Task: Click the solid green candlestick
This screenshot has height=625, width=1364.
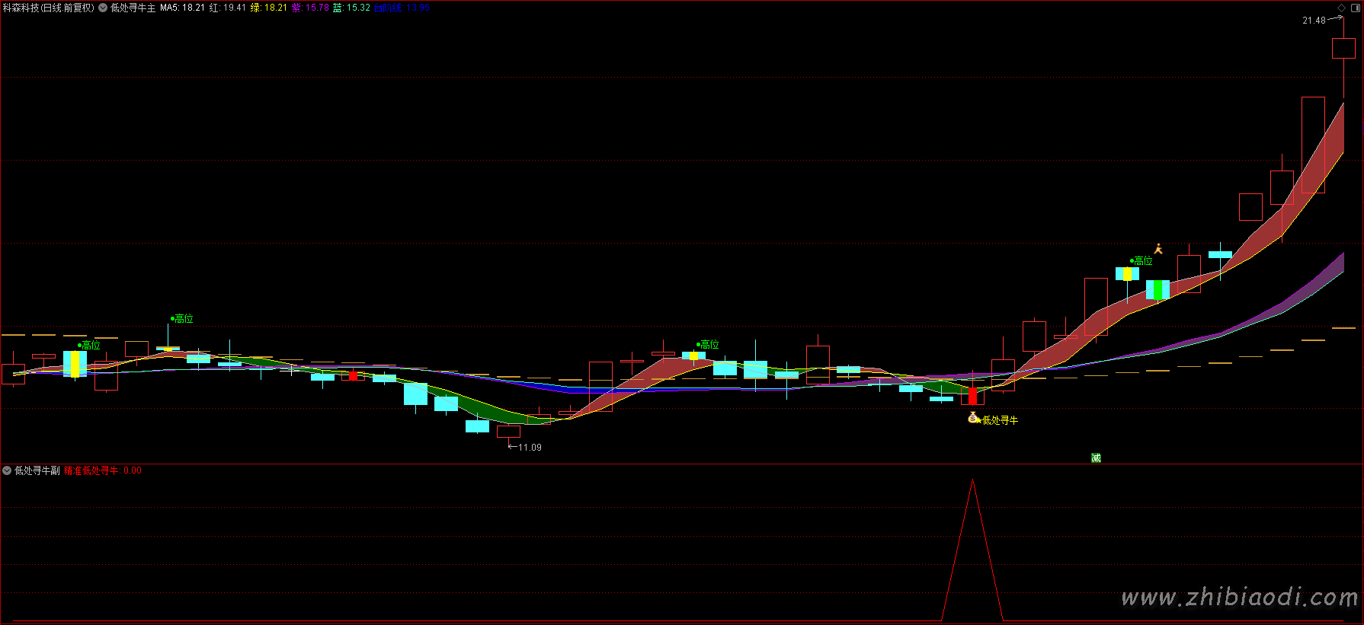Action: coord(1157,290)
